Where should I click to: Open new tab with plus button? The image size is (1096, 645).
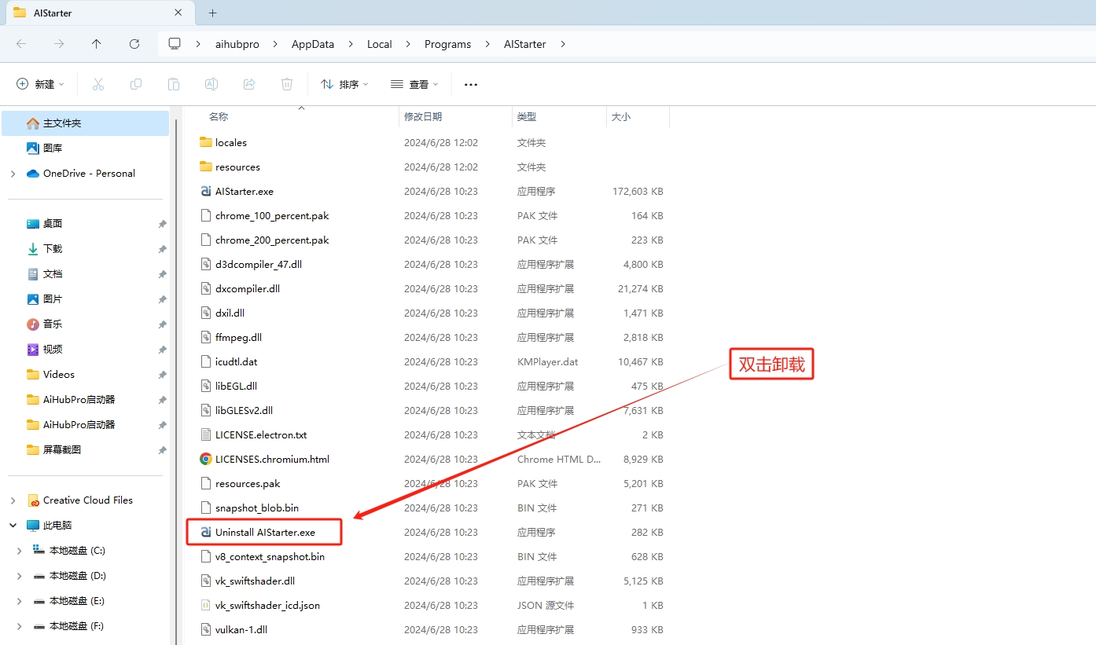(x=212, y=13)
